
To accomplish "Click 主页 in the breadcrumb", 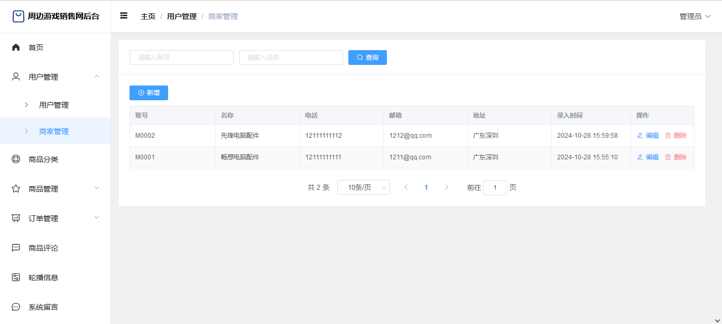I will click(x=148, y=16).
